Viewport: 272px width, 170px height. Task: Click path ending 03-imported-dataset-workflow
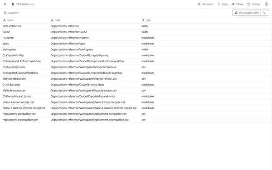(87, 73)
